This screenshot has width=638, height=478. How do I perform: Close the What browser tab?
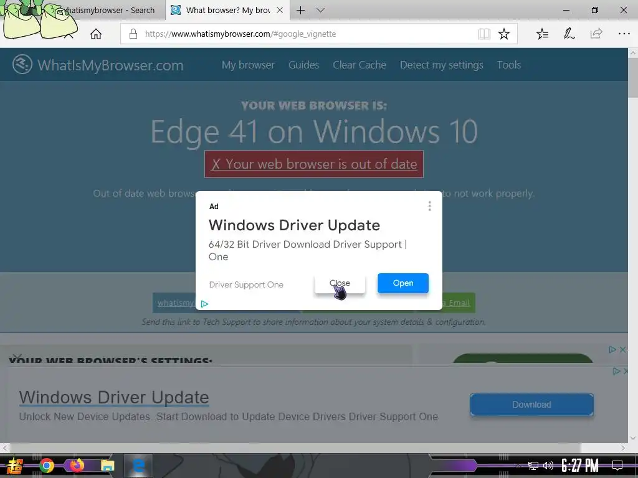pyautogui.click(x=280, y=10)
